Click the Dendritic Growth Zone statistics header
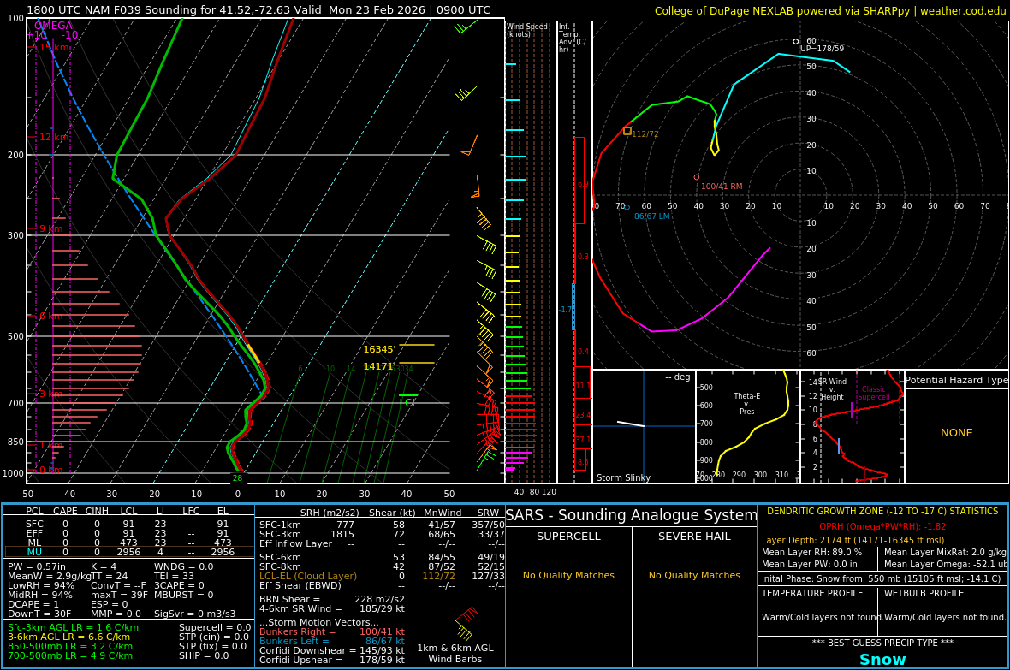The image size is (1010, 670). [882, 512]
